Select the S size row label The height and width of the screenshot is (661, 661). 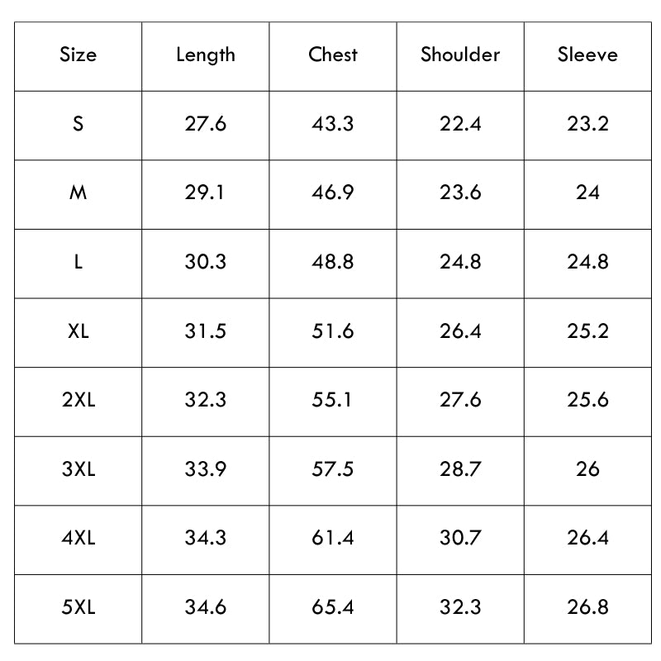point(78,124)
